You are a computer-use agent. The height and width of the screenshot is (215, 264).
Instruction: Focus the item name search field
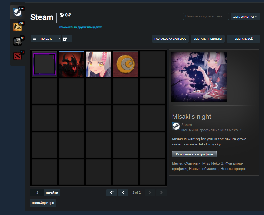206,16
